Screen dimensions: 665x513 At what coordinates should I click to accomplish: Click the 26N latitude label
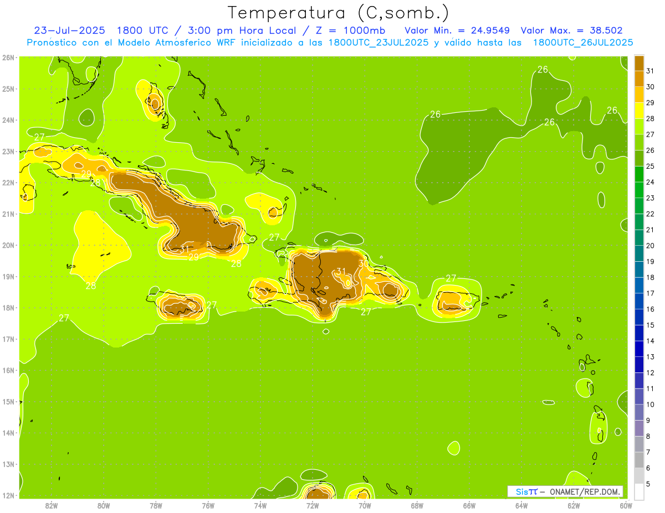click(x=8, y=58)
